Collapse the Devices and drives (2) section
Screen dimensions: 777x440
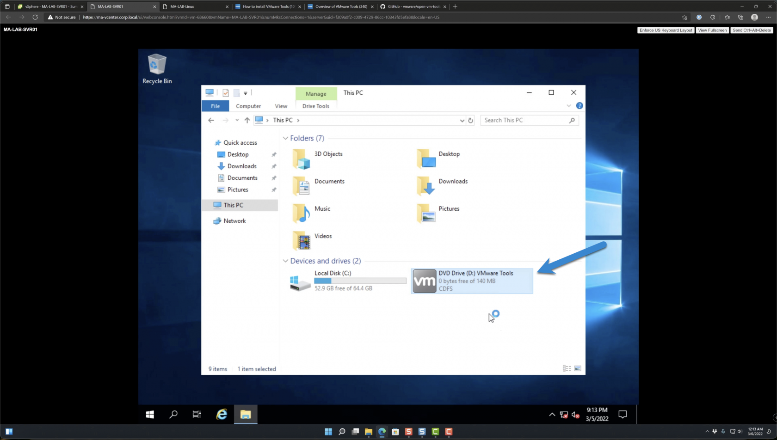click(x=285, y=261)
